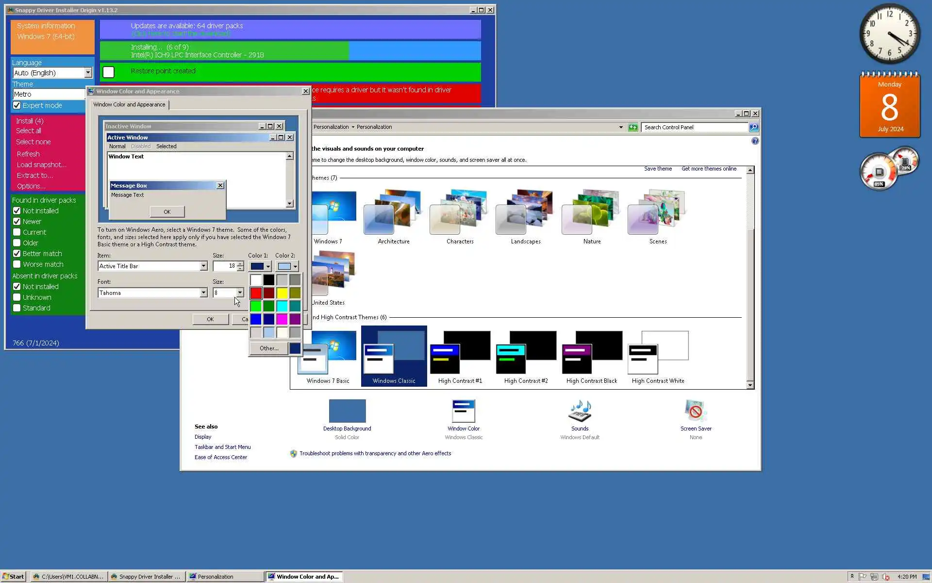Click the Control Panel search icon

tap(753, 127)
